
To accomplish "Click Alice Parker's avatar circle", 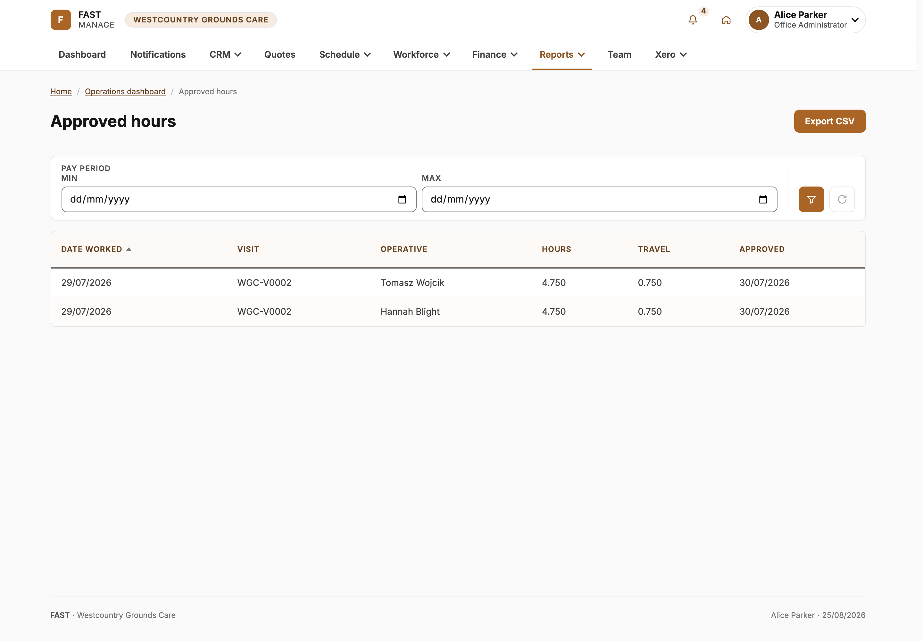I will point(758,20).
